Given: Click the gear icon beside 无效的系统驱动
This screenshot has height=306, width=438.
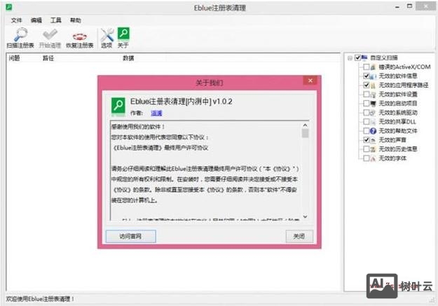Looking at the screenshot, I should pyautogui.click(x=373, y=113).
